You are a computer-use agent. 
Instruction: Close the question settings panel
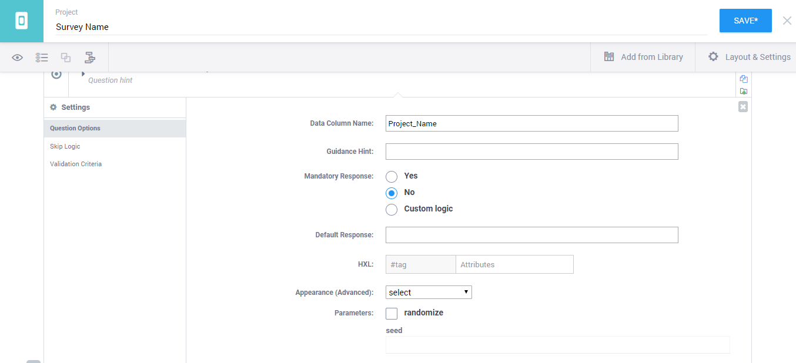(x=743, y=107)
